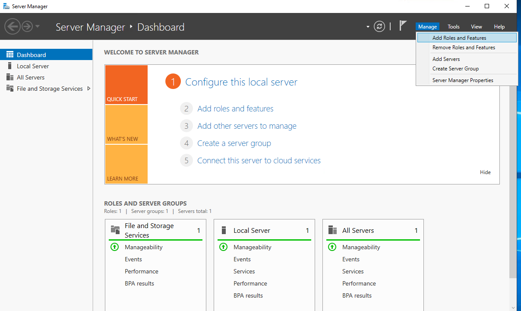
Task: Open All Servers tile title
Action: point(358,231)
